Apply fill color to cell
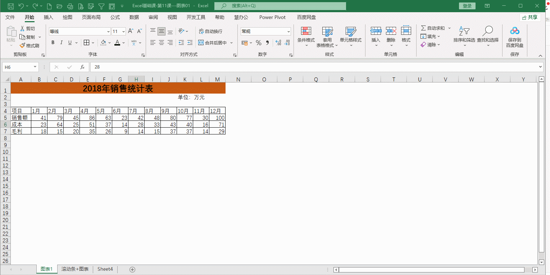Image resolution: width=550 pixels, height=275 pixels. (103, 43)
